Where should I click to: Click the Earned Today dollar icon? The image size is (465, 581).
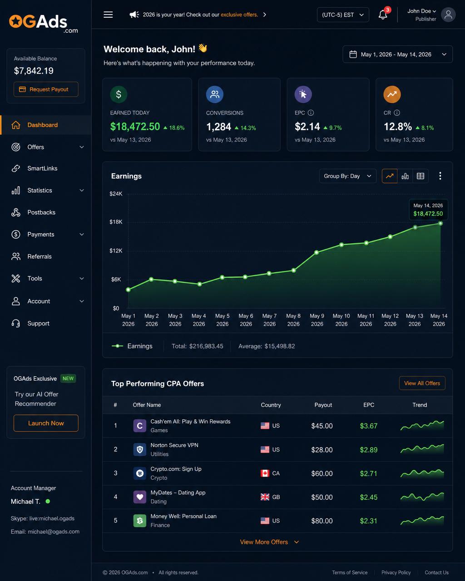click(119, 94)
